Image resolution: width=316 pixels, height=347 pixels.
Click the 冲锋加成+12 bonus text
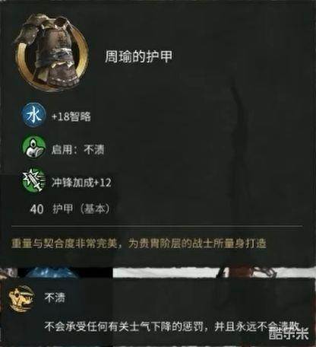81,183
